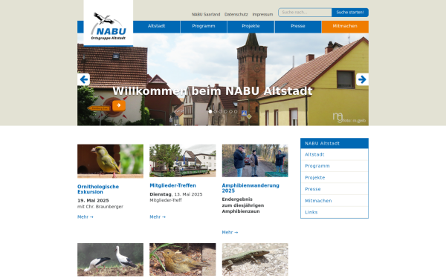Open the Programm main menu item
The height and width of the screenshot is (278, 446).
204,27
